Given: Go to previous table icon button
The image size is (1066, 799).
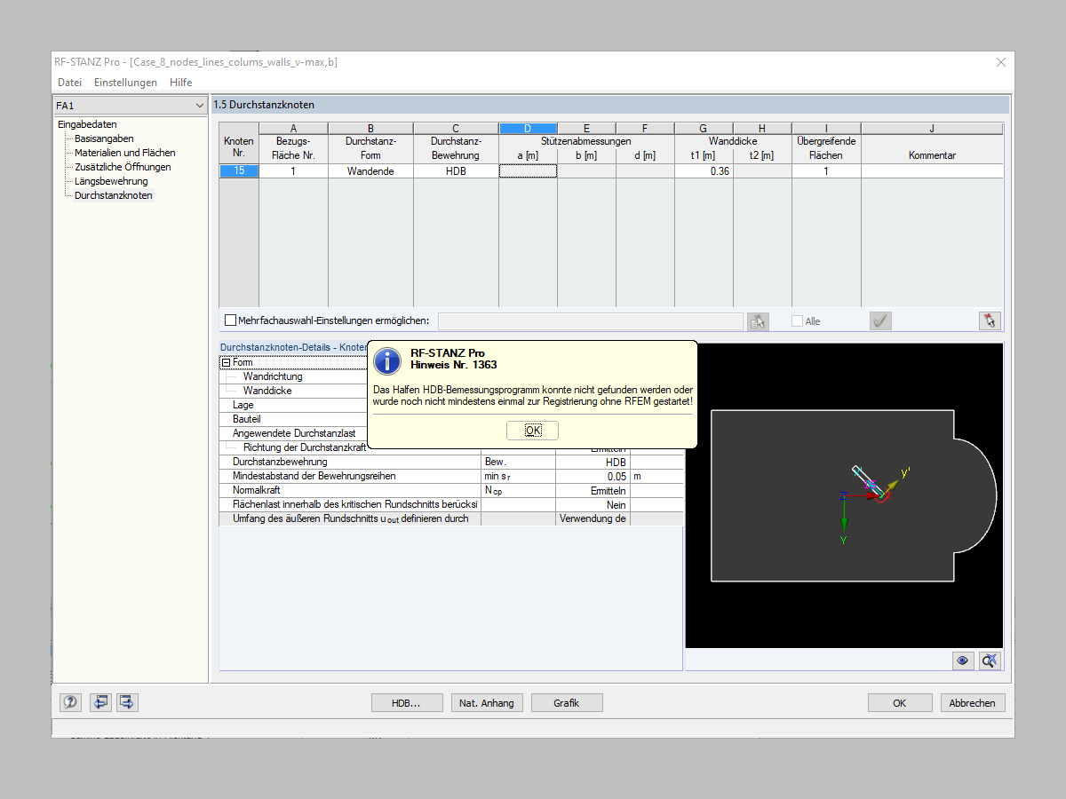Looking at the screenshot, I should tap(100, 702).
